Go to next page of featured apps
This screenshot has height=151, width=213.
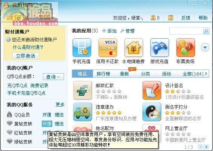pyautogui.click(x=207, y=147)
